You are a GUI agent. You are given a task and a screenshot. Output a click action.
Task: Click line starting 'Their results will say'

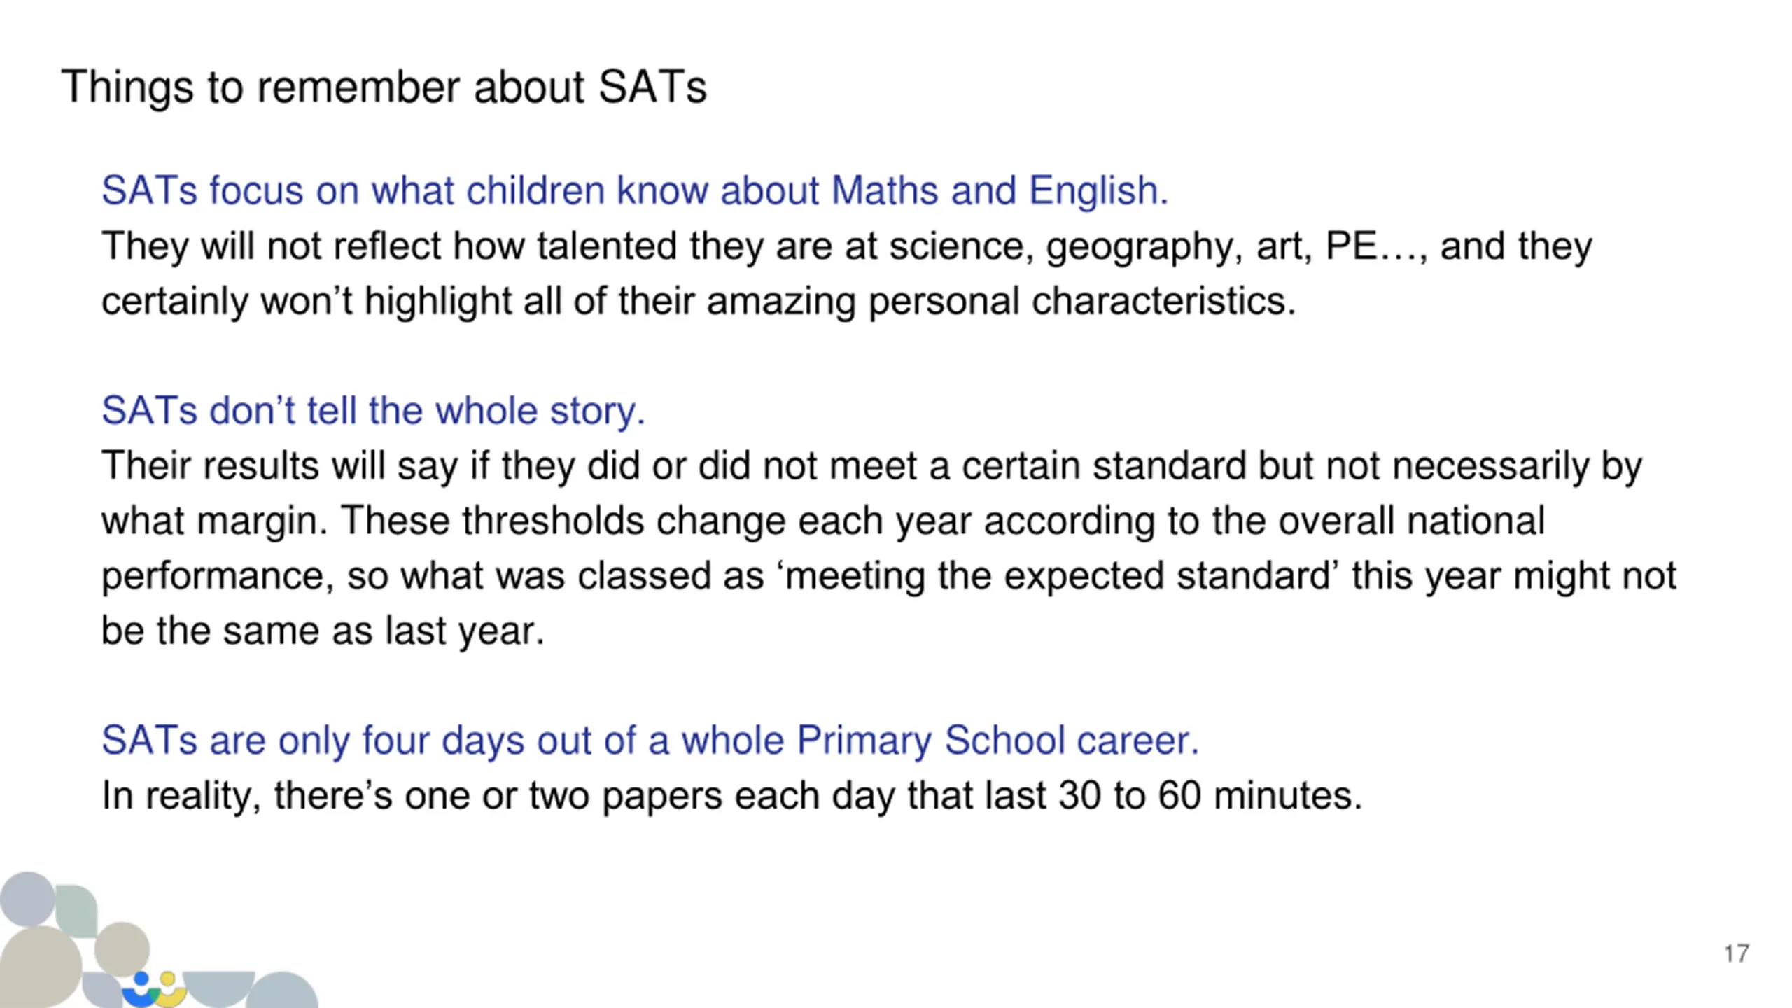tap(871, 466)
